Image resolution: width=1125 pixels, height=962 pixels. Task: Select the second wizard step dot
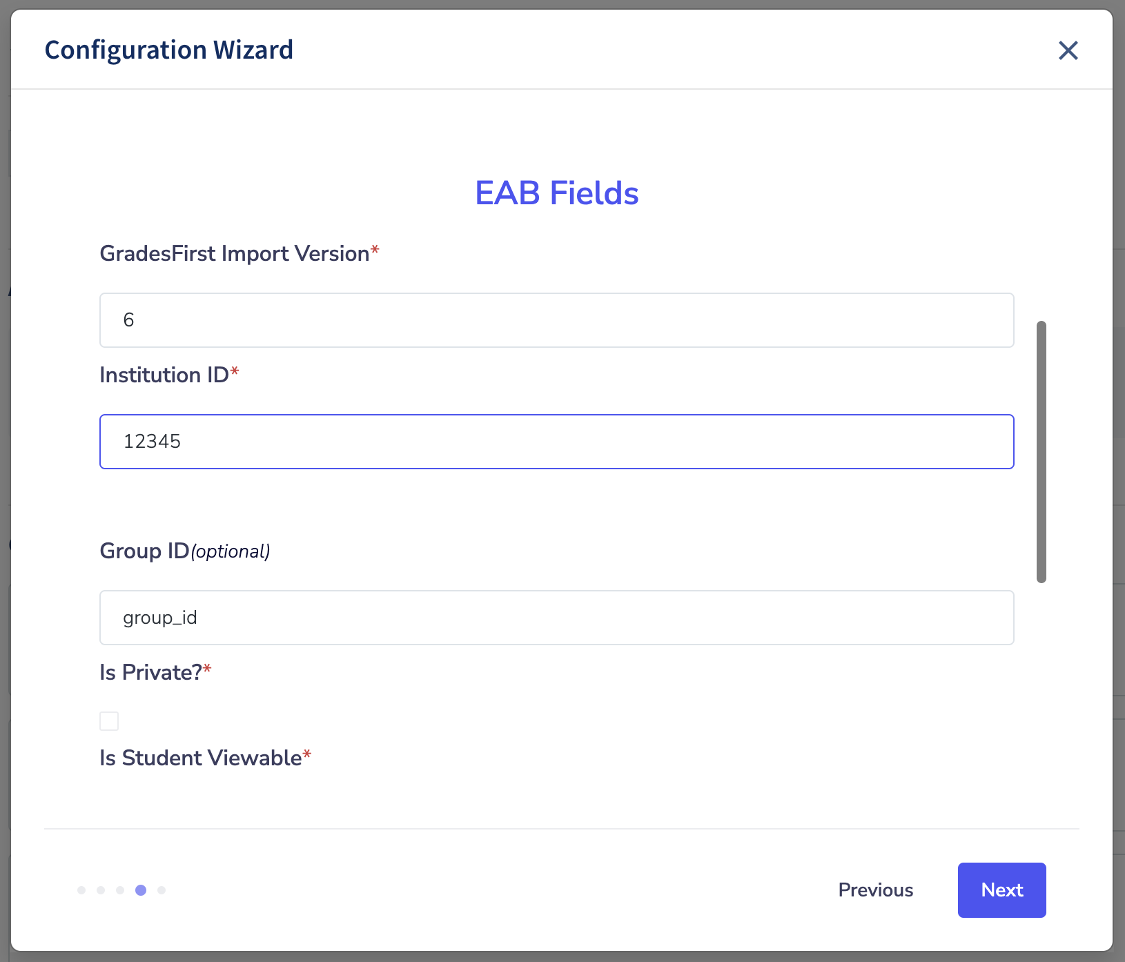pyautogui.click(x=101, y=890)
